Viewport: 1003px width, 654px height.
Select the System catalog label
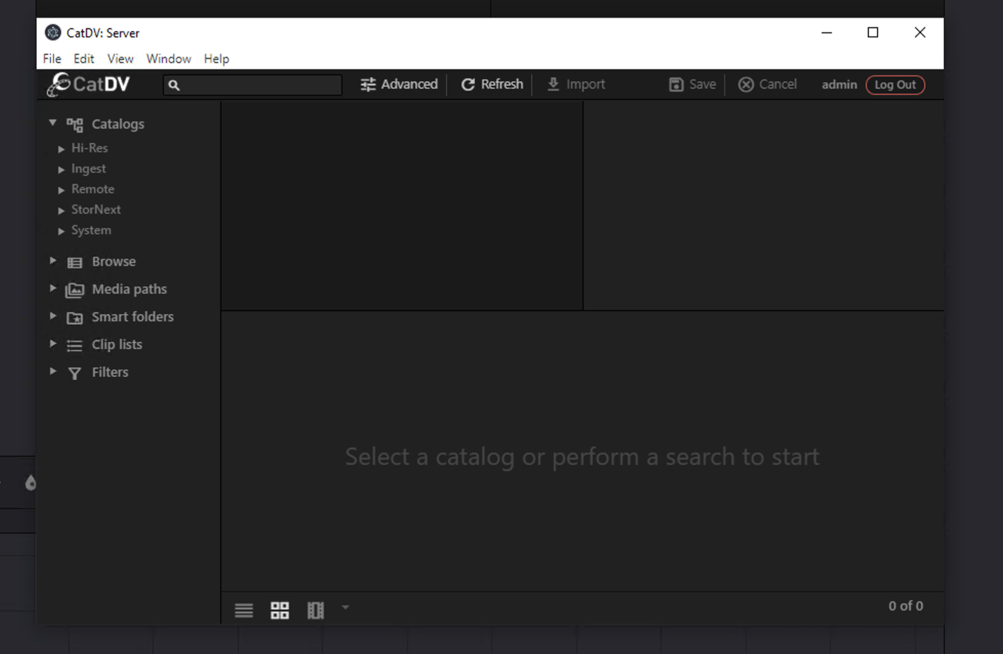point(91,230)
